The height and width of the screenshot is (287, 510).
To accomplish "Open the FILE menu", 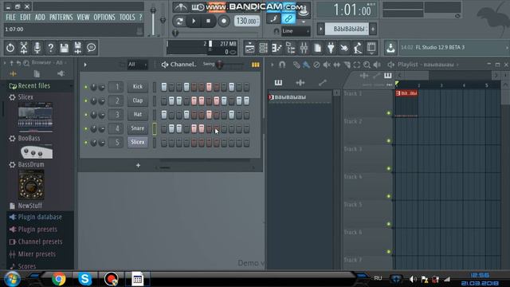I will pos(10,18).
